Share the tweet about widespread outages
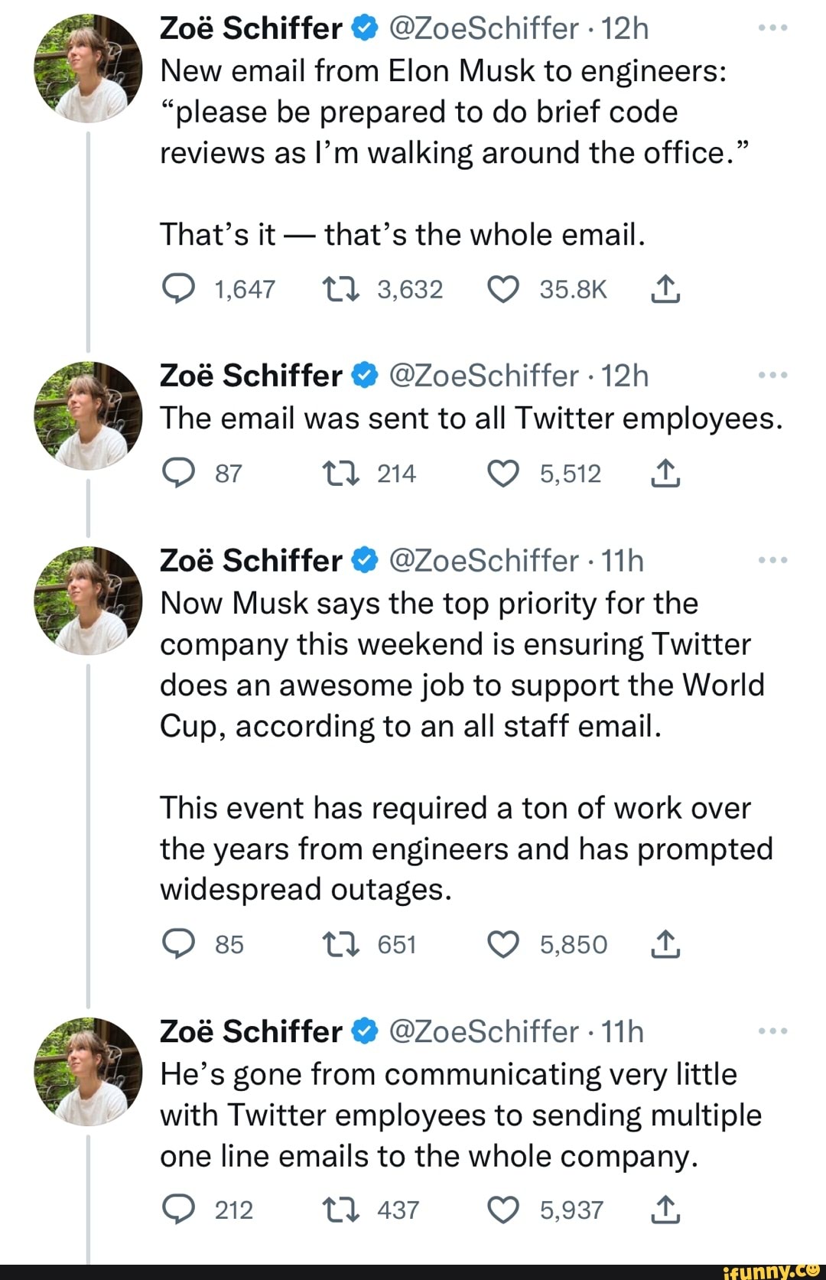The image size is (826, 1280). [x=667, y=944]
